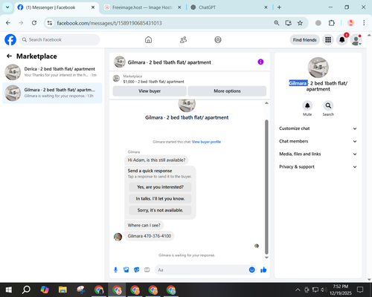This screenshot has height=297, width=372.
Task: Expand Chat members section
Action: [318, 141]
